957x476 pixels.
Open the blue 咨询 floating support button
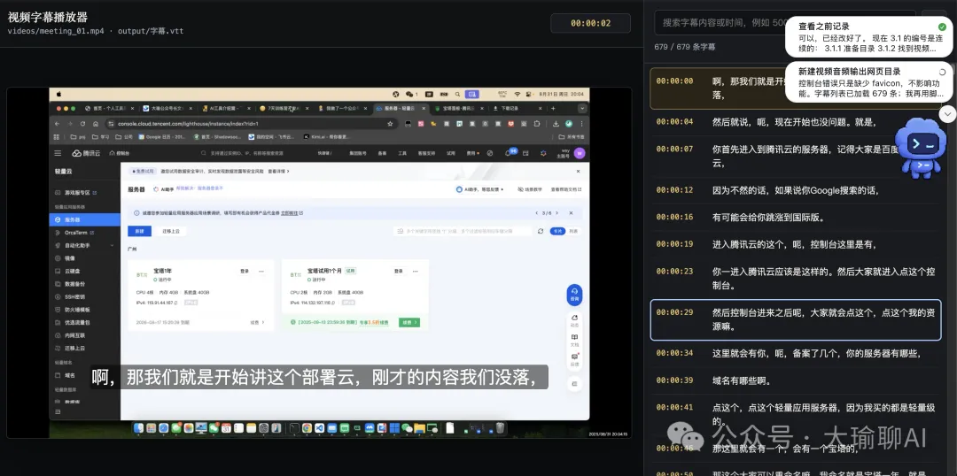(x=574, y=295)
